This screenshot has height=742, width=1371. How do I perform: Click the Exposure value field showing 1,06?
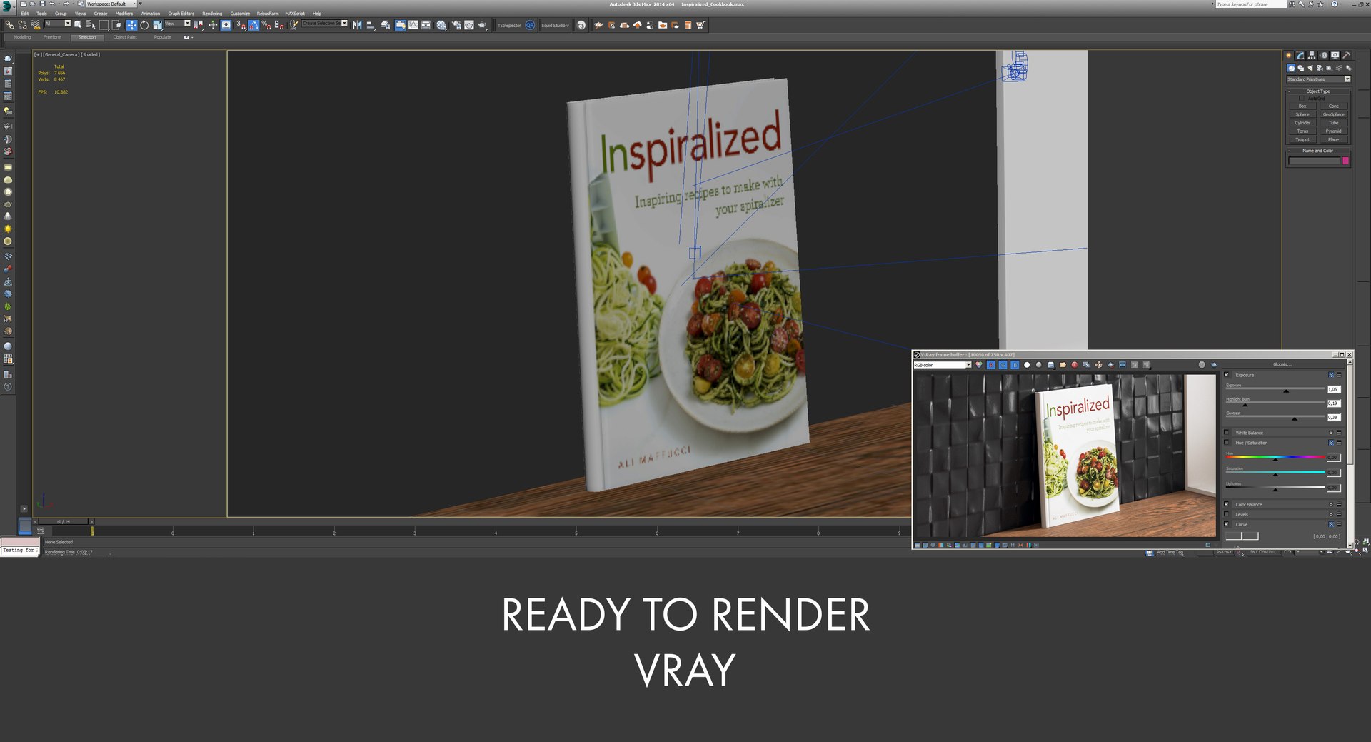[x=1334, y=389]
